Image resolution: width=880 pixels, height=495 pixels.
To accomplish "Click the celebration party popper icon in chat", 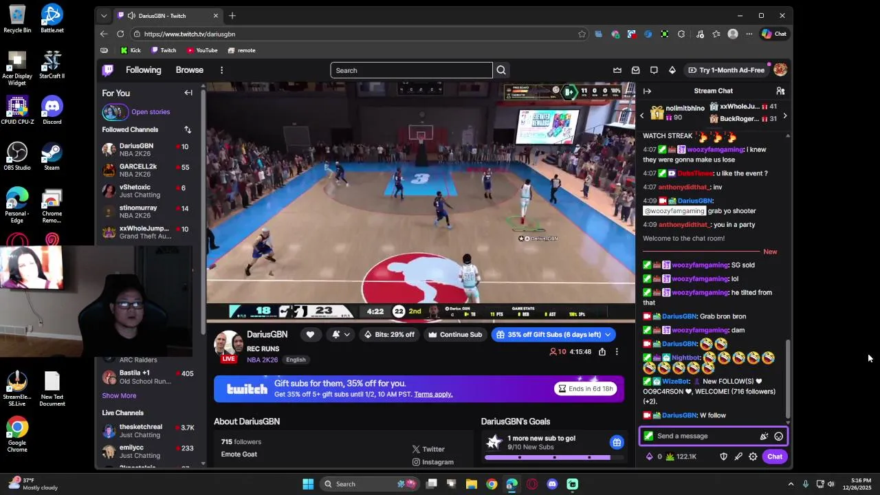I will pyautogui.click(x=764, y=436).
